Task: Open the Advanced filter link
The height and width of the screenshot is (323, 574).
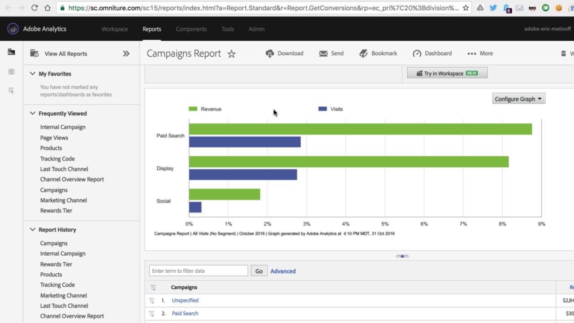Action: point(283,271)
